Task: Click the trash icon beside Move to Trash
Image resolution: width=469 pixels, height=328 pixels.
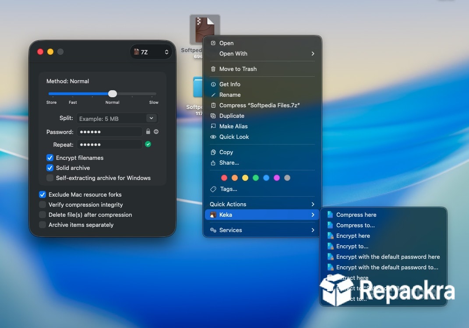Action: [x=213, y=69]
